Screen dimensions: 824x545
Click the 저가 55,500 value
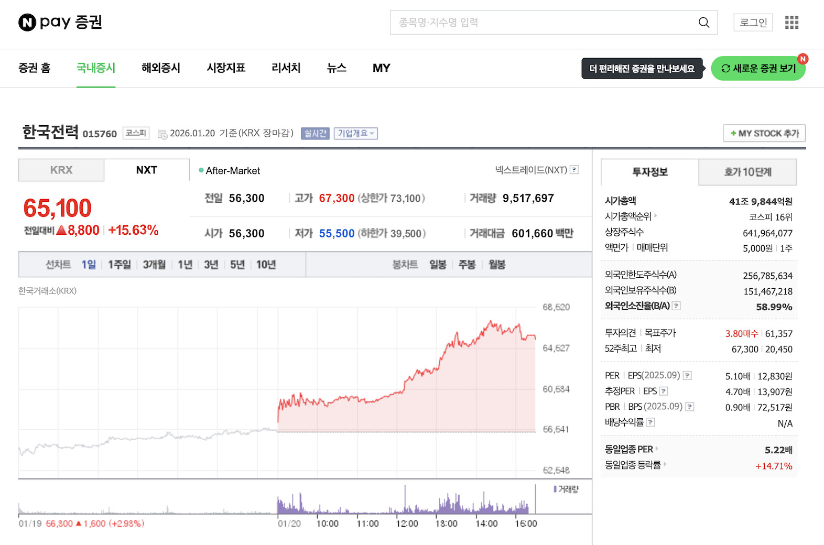pos(337,233)
